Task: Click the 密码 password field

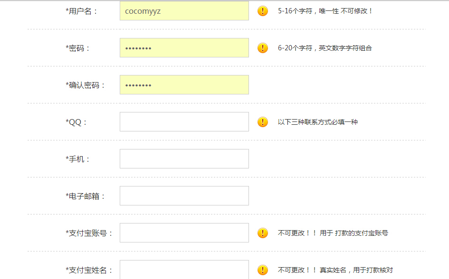Action: (184, 48)
